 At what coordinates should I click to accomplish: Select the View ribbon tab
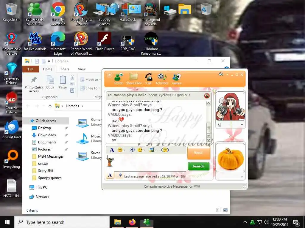pos(82,69)
